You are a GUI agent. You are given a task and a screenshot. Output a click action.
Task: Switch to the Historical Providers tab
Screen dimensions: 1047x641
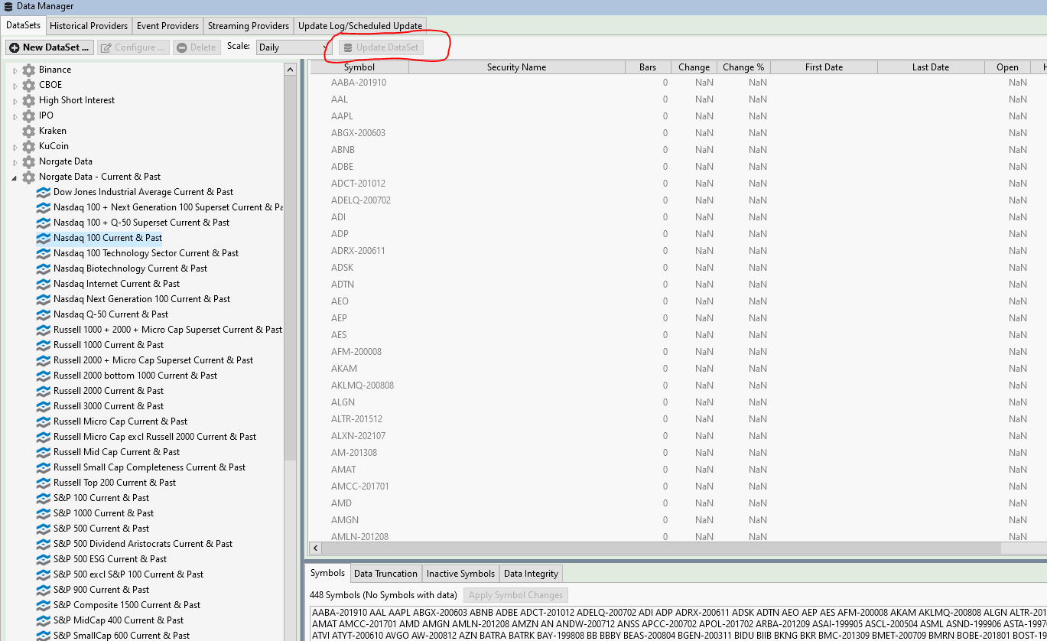[89, 26]
